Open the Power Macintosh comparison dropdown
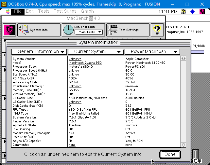This screenshot has width=210, height=165. point(152,52)
